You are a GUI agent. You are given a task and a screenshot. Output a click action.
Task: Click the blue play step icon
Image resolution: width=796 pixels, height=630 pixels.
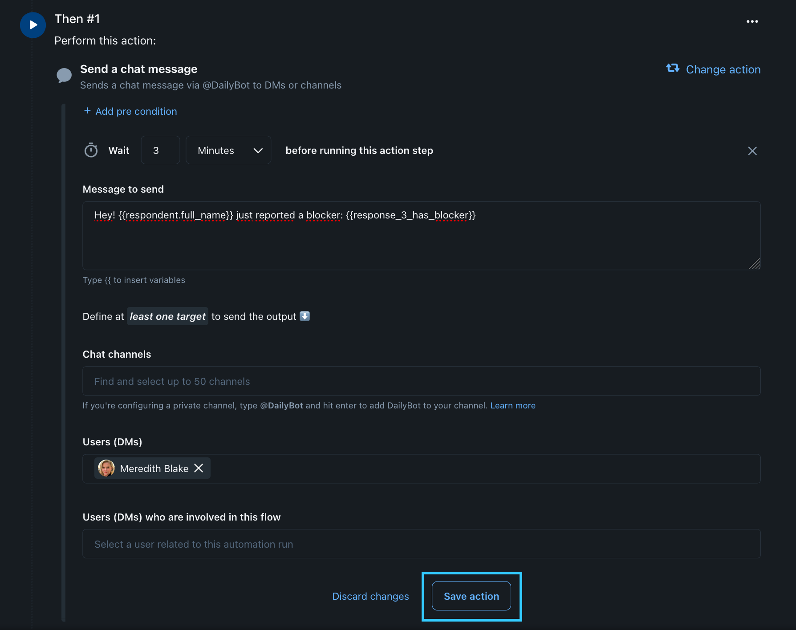click(33, 25)
